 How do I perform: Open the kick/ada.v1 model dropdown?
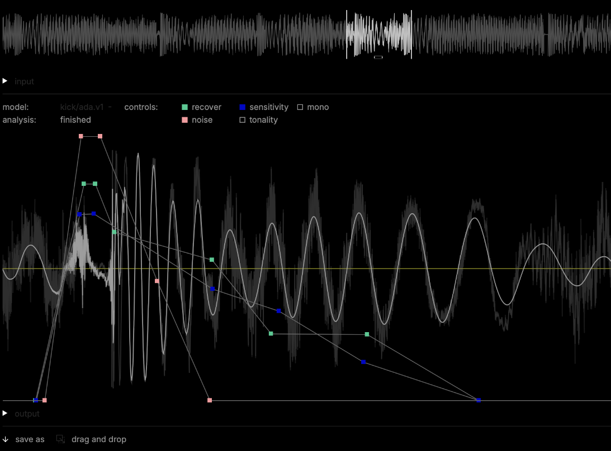86,107
